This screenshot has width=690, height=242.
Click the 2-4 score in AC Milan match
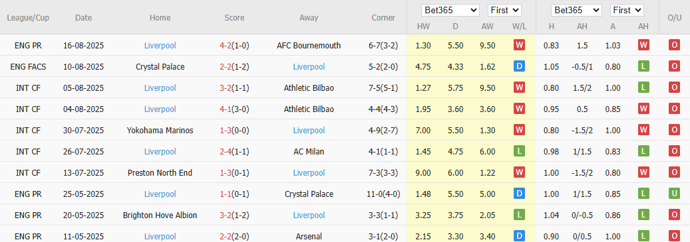[226, 152]
